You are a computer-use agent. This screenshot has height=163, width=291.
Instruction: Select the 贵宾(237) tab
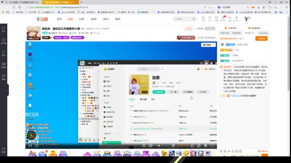coord(250,33)
